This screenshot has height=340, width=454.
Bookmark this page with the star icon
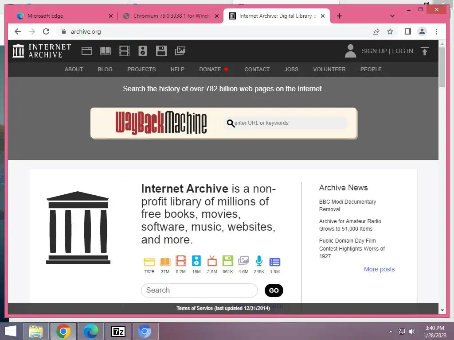[x=390, y=31]
